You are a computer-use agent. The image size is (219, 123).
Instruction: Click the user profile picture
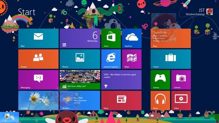click(209, 12)
